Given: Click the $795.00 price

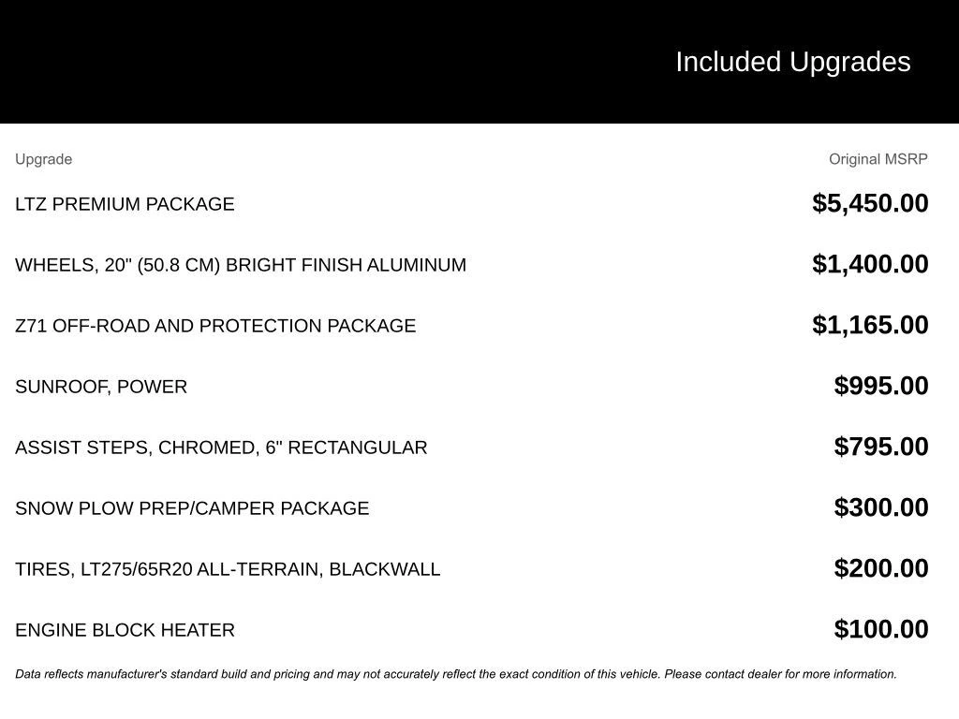Looking at the screenshot, I should (881, 447).
